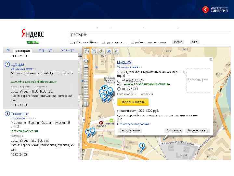Screen dimensions: 234x176
Task: Close the Цурцум info balloon
Action: click(x=211, y=59)
